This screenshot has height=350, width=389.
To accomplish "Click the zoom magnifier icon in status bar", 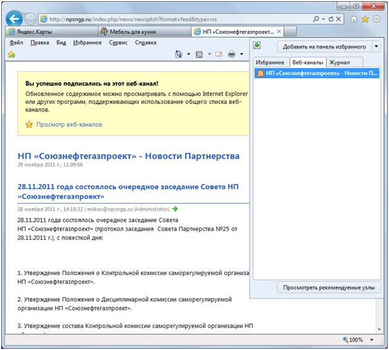I will click(x=345, y=339).
